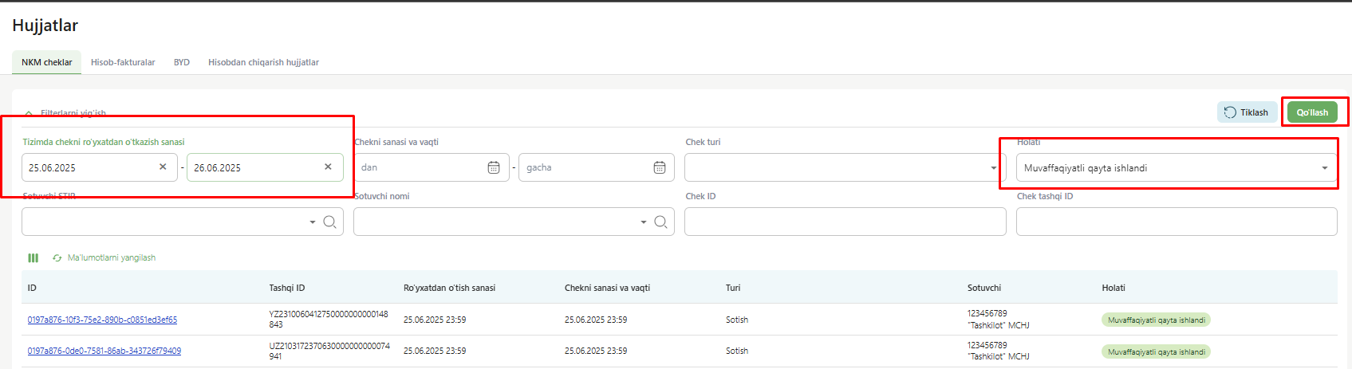Click the Ma'lumotlarni yangilash refresh icon
The height and width of the screenshot is (369, 1352).
pos(57,258)
